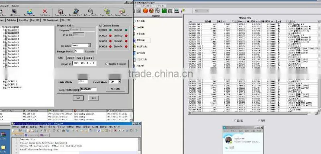Viewport: 321px width, 154px height.
Task: Click the grey fan-shaped icon in analyzer toolbar
Action: coord(158,11)
